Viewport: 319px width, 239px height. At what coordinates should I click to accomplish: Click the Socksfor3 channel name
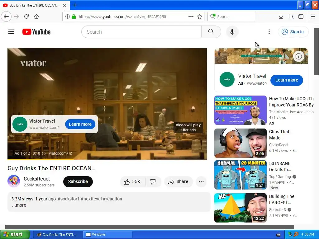click(277, 209)
